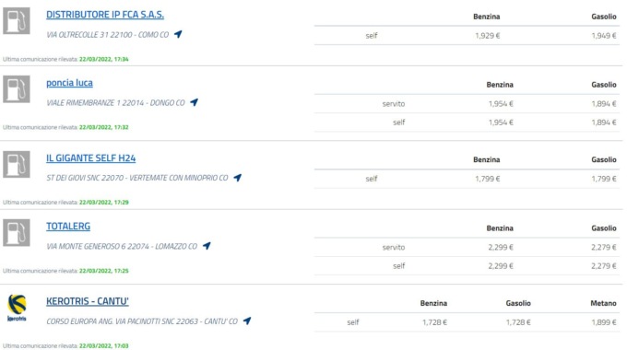The width and height of the screenshot is (627, 350).
Task: Click fuel pump icon for poncia luca
Action: 17,89
